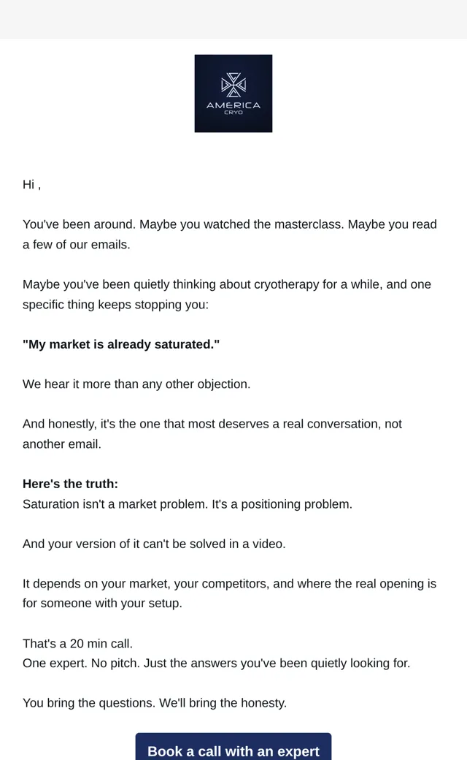Click the "Saturation isn't a market problem" line
The height and width of the screenshot is (760, 467).
point(188,504)
